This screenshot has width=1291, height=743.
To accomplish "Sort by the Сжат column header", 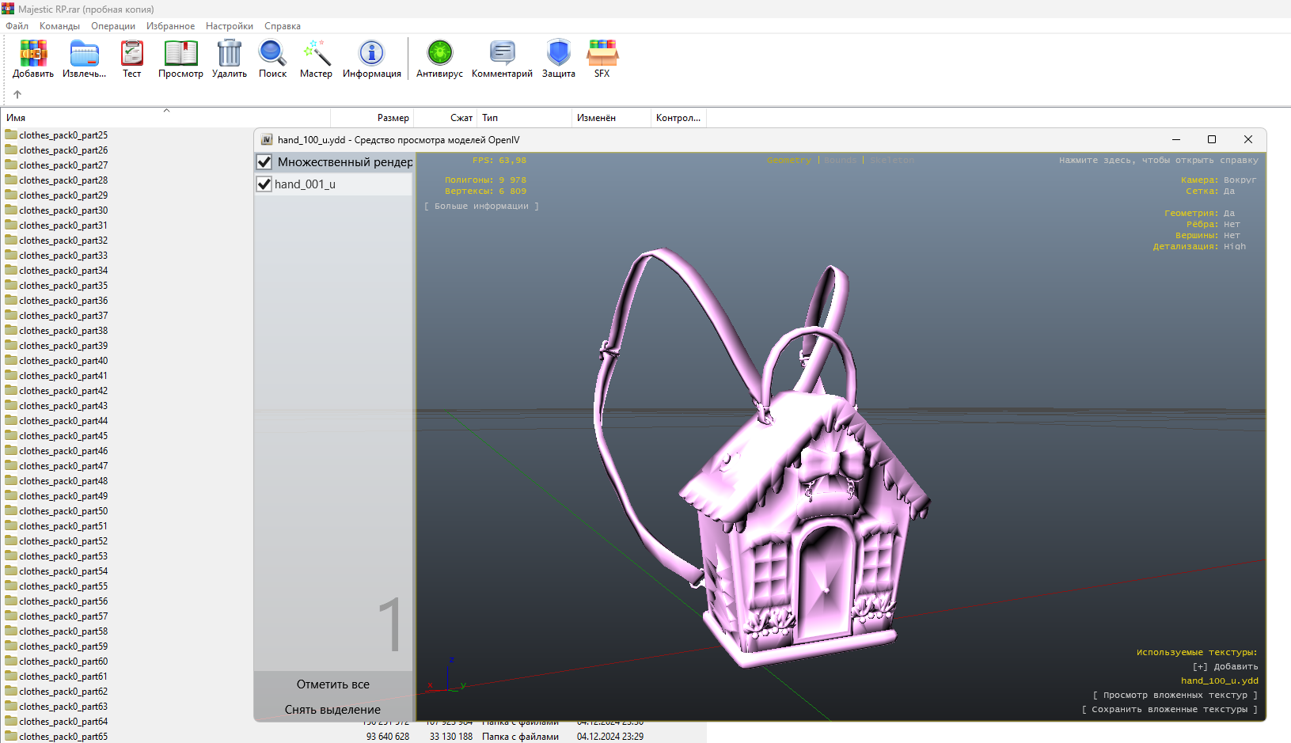I will point(445,118).
